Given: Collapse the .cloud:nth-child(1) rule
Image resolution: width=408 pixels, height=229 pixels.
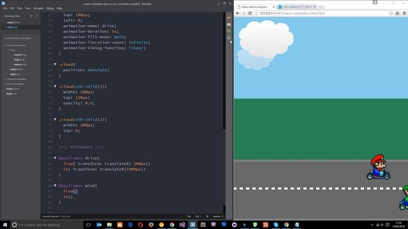Looking at the screenshot, I should tap(55, 87).
